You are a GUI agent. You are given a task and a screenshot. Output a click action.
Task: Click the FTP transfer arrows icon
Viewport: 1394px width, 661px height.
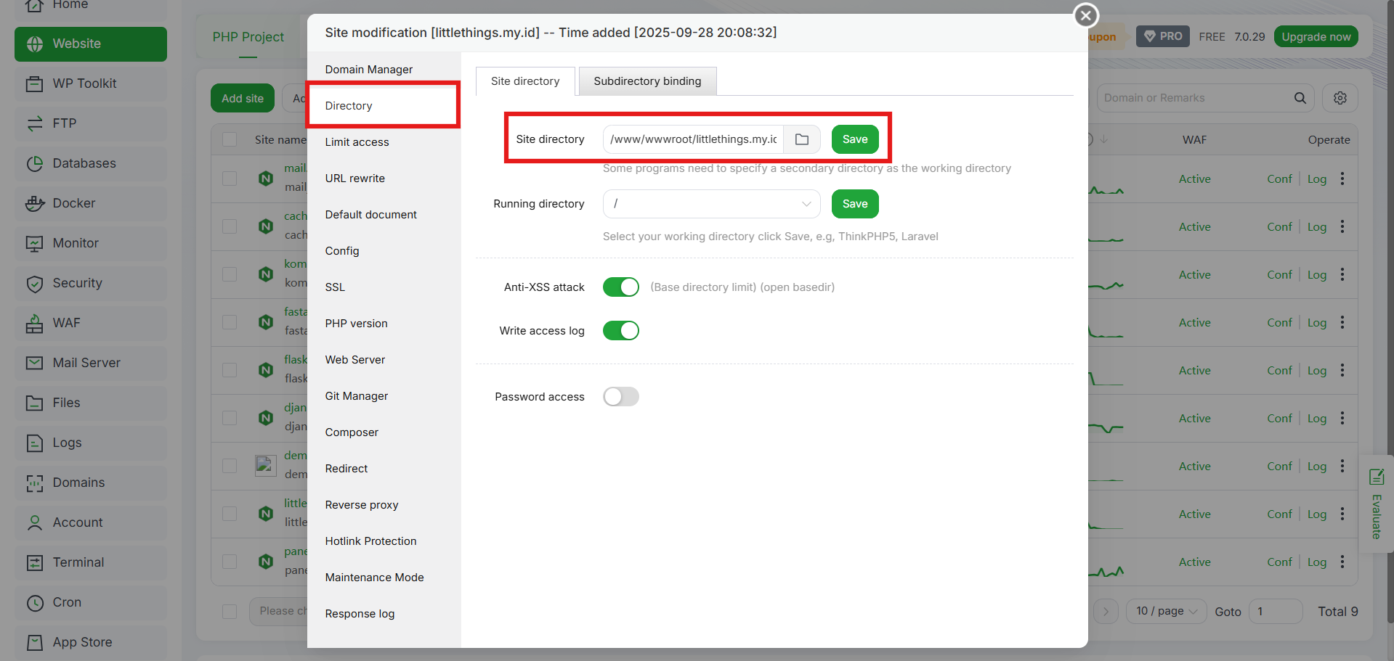click(35, 124)
